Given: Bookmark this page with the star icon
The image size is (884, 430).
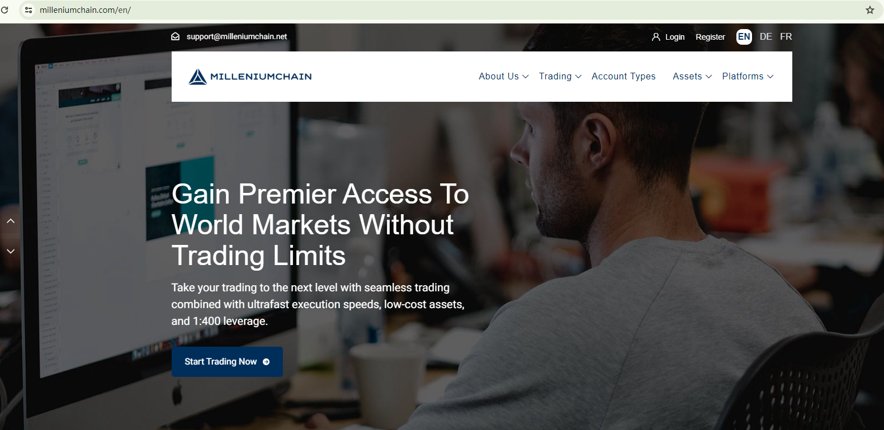Looking at the screenshot, I should point(870,10).
